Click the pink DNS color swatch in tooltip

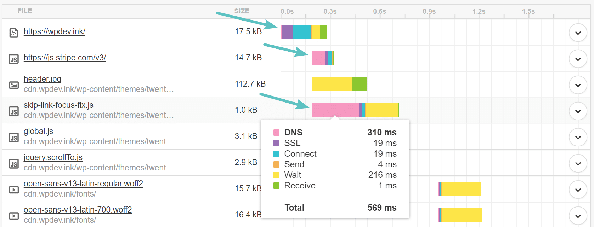[x=276, y=132]
